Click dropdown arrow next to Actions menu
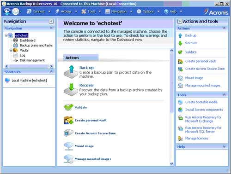231x174 pixels. (x=76, y=12)
